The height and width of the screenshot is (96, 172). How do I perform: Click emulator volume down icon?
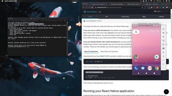[163, 37]
